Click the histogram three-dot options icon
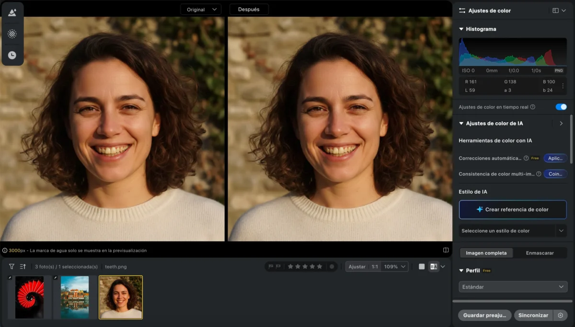 [x=563, y=86]
